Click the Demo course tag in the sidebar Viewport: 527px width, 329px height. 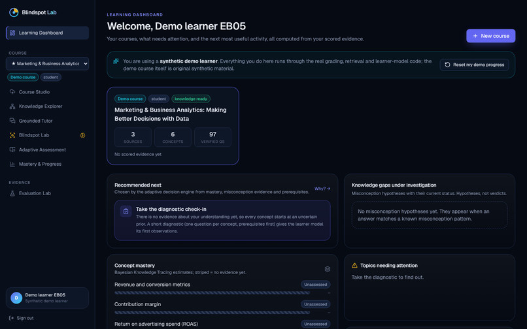click(23, 77)
